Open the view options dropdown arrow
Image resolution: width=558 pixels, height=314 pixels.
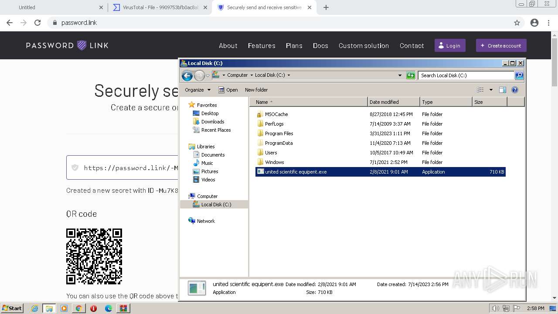(x=491, y=90)
